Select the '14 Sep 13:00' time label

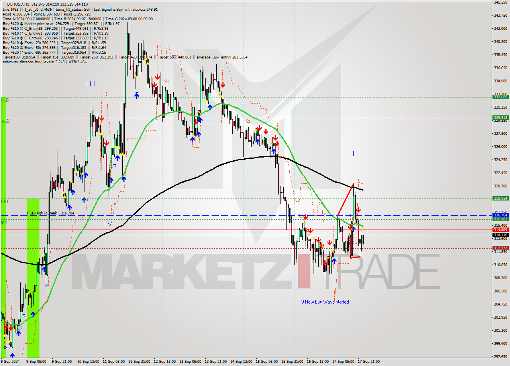241,362
